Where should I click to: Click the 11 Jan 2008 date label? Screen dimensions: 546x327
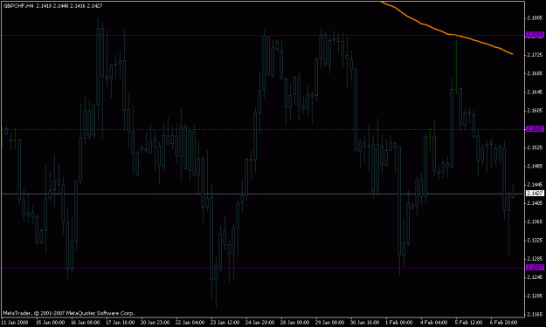tap(14, 323)
